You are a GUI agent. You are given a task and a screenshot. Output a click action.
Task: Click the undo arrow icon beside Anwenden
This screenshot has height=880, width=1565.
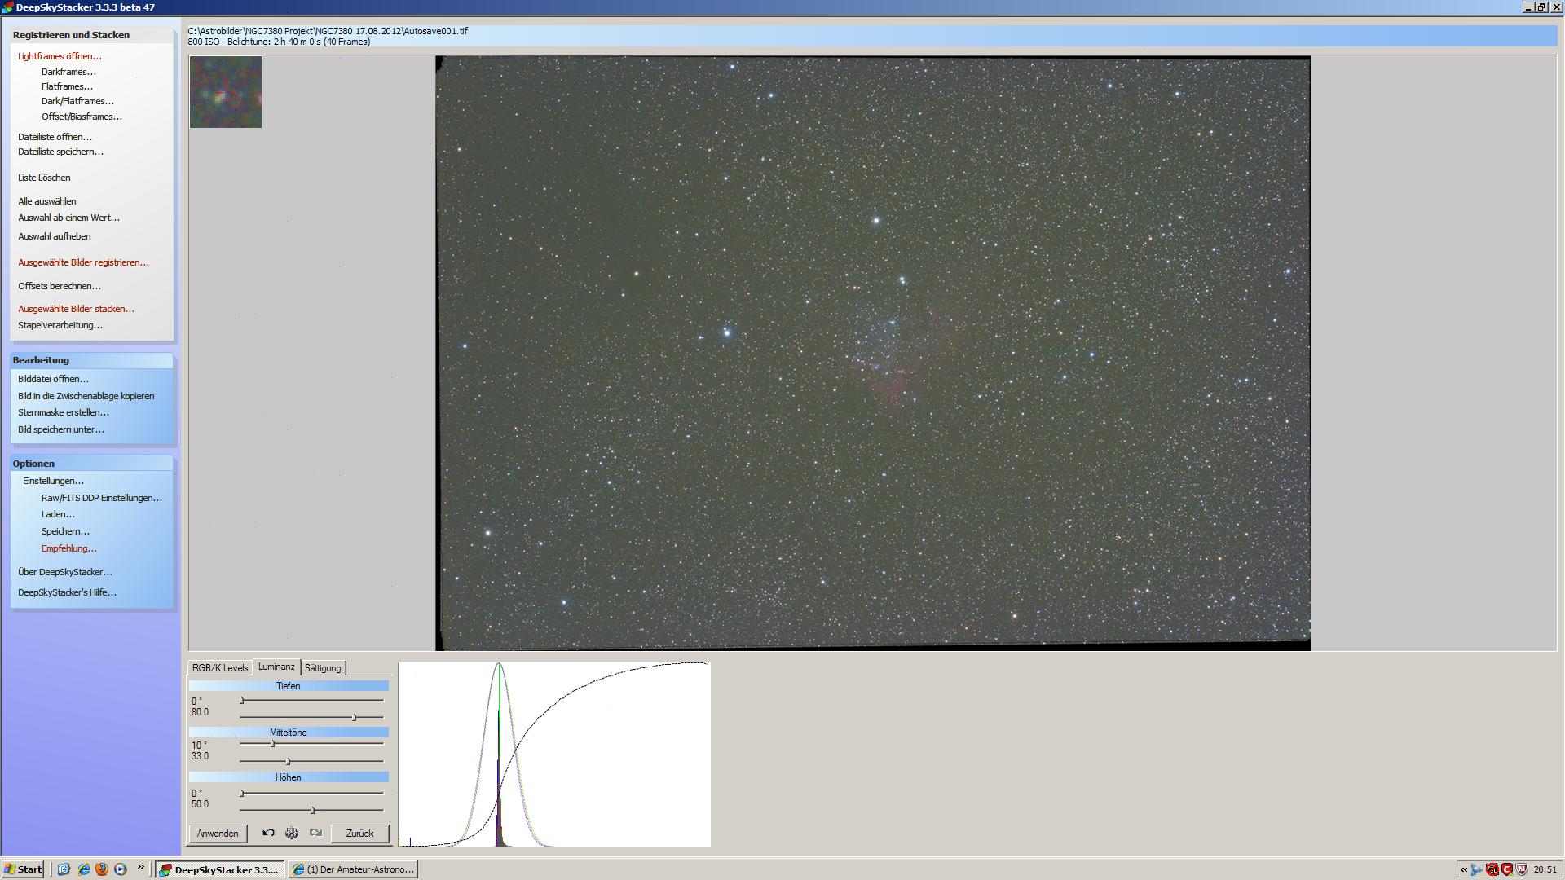click(x=268, y=833)
